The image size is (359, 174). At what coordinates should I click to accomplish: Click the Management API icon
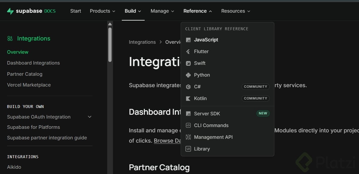pos(188,137)
